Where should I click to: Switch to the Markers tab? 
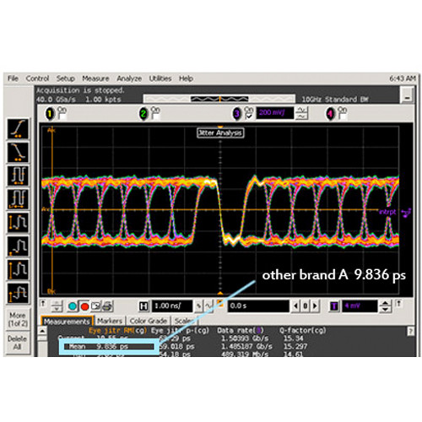click(110, 321)
